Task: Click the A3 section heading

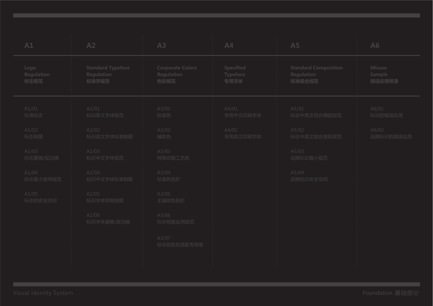Action: [x=162, y=45]
